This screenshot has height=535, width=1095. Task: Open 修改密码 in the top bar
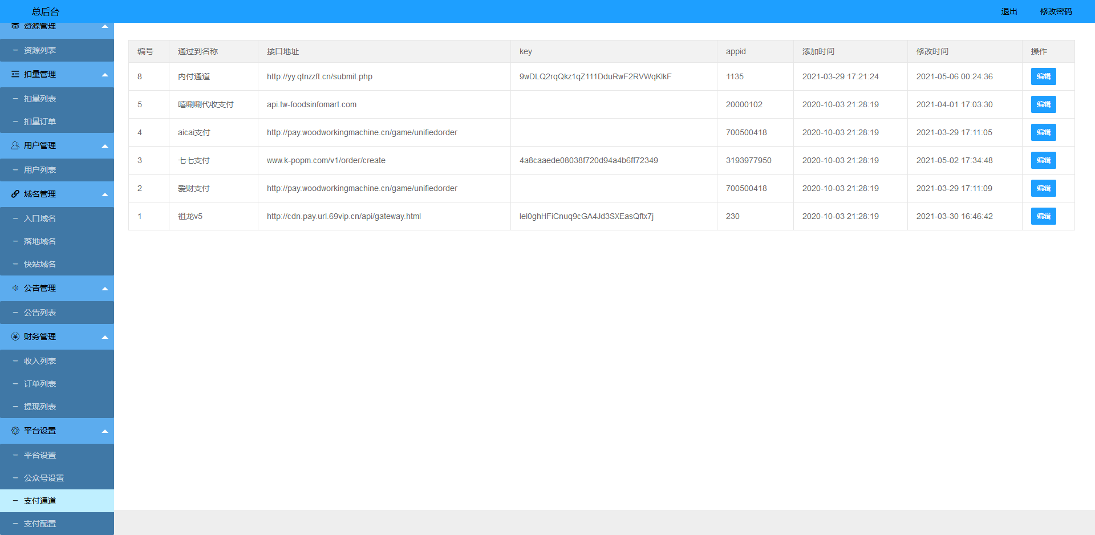pyautogui.click(x=1056, y=11)
